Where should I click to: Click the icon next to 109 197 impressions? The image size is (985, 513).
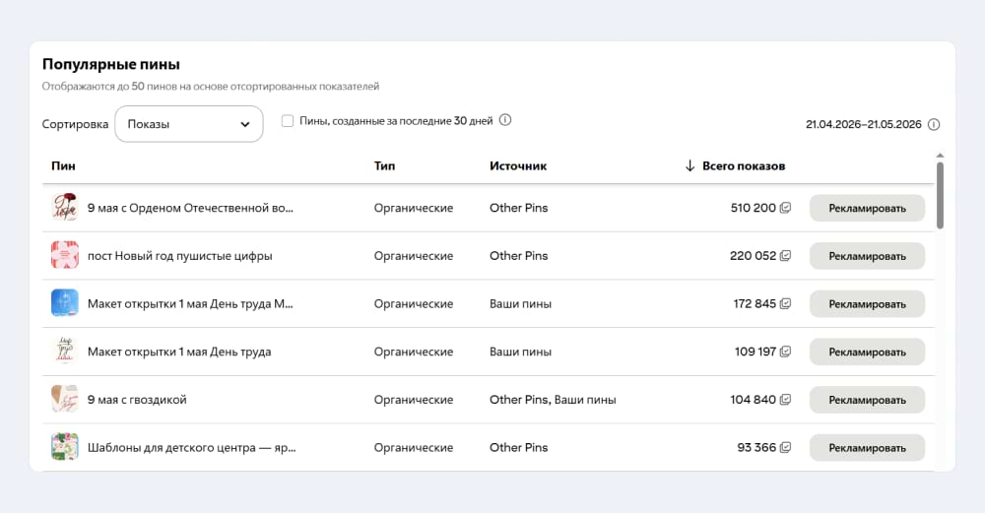tap(785, 352)
